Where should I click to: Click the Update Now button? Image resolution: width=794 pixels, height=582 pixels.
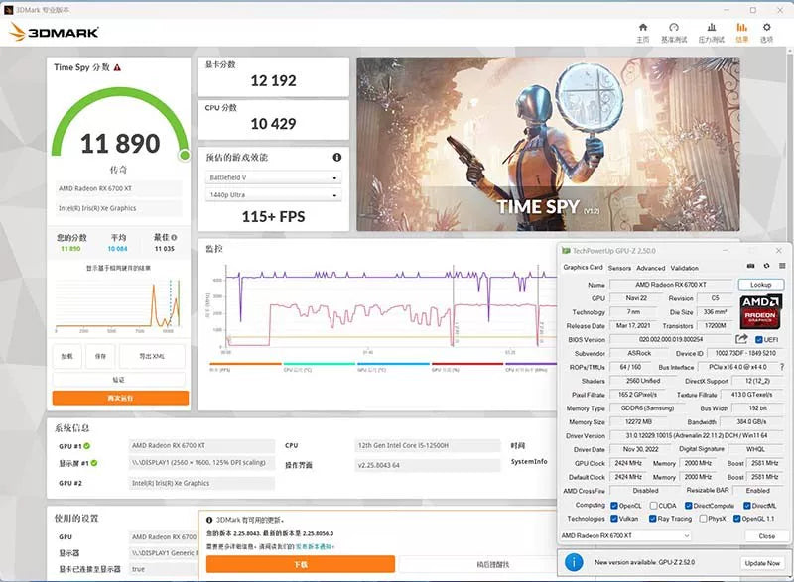(x=762, y=563)
